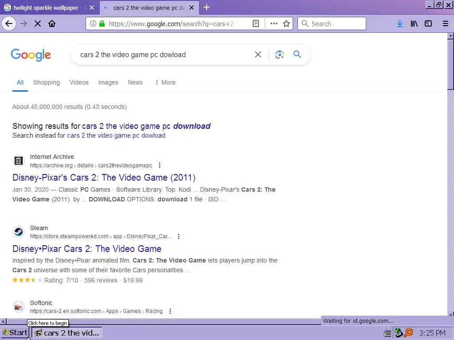This screenshot has width=454, height=340.
Task: Click the scroll down arrow on the scrollbar
Action: pyautogui.click(x=450, y=314)
